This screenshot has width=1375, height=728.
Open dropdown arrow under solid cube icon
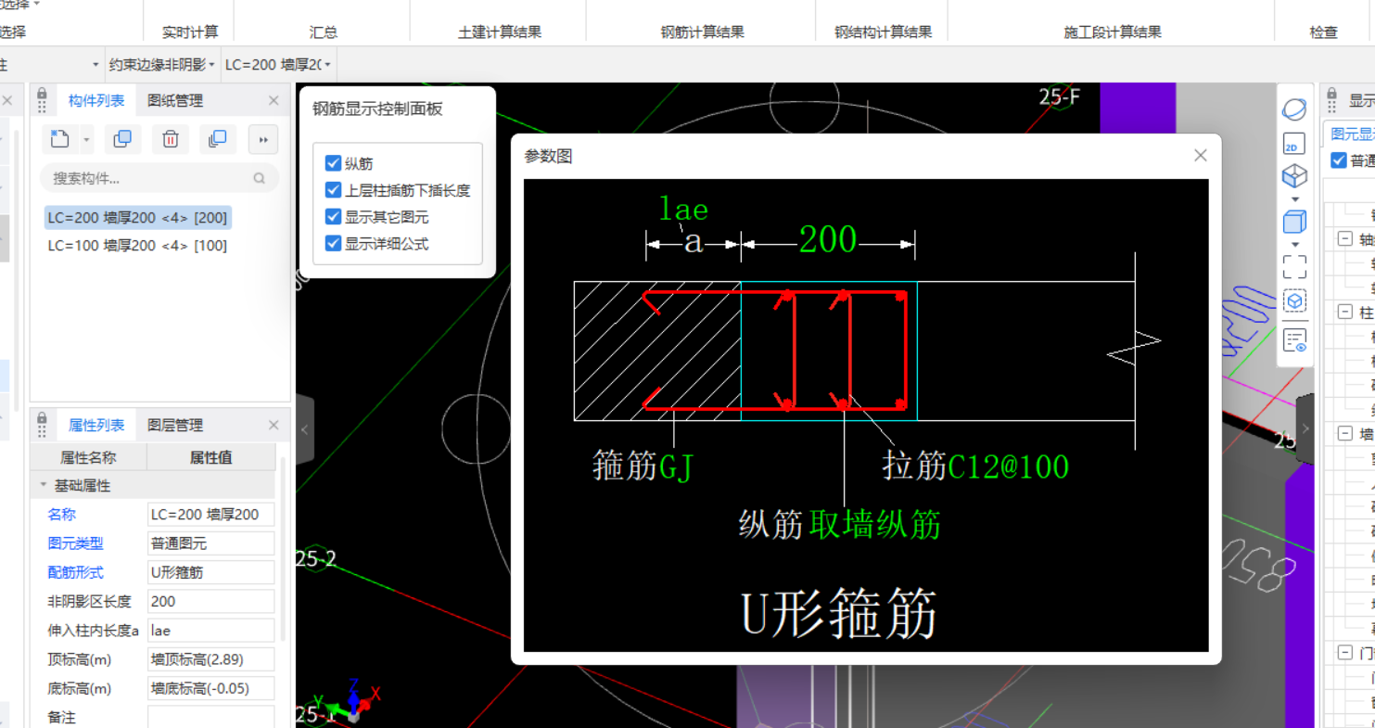coord(1295,245)
